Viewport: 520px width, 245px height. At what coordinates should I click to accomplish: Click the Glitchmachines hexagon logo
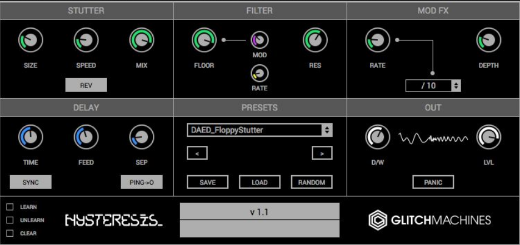point(378,220)
